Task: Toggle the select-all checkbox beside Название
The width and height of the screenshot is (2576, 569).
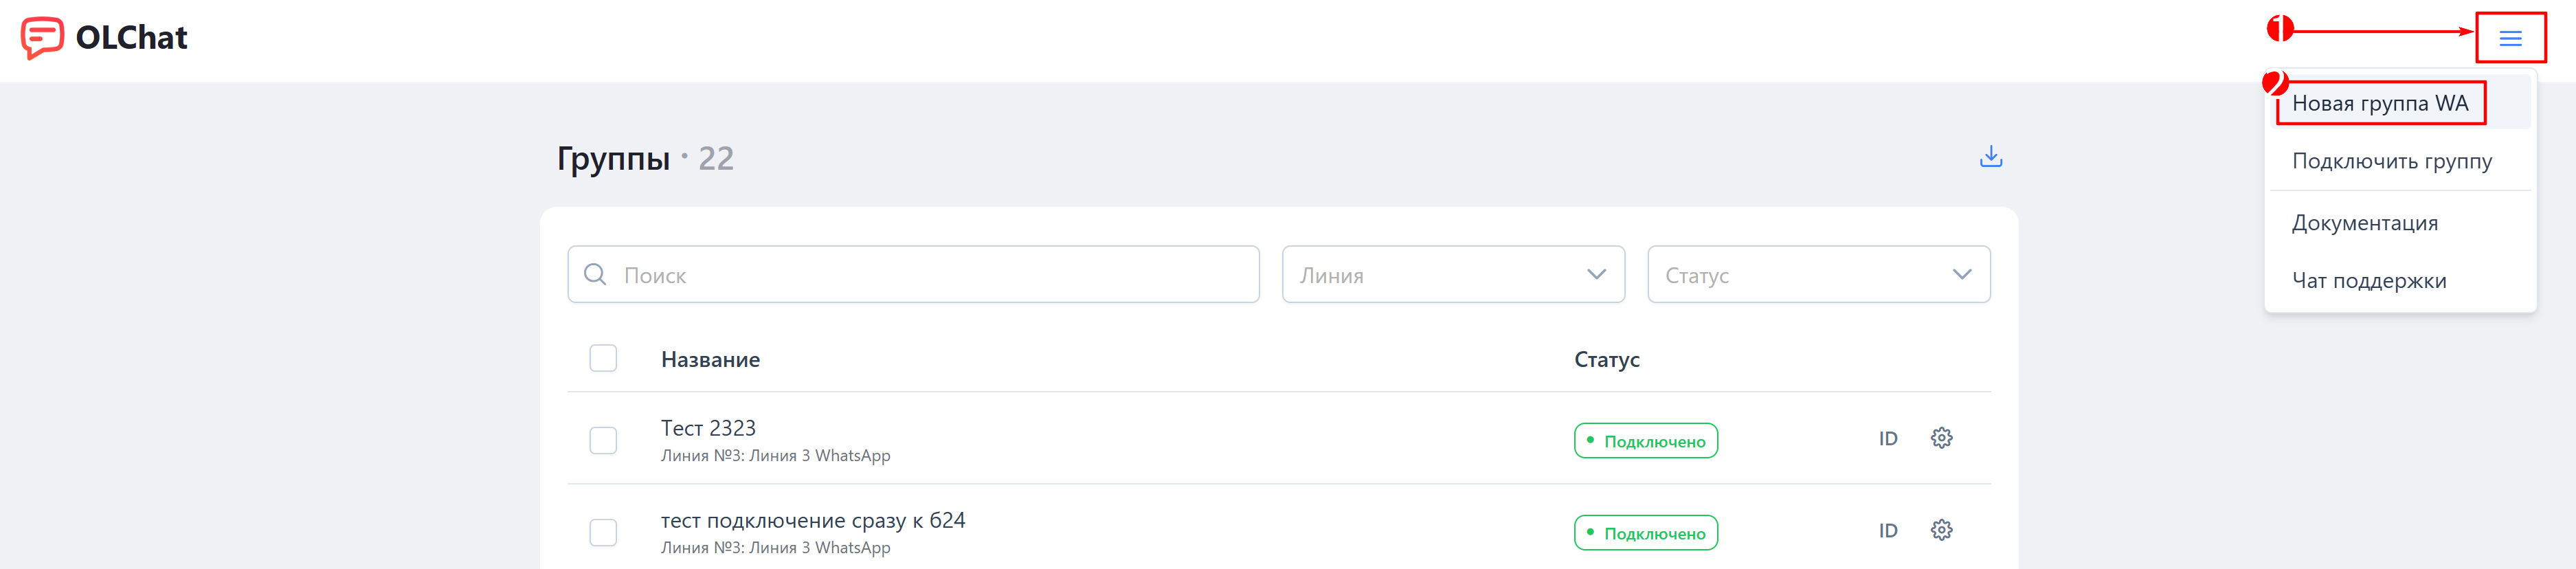Action: tap(603, 358)
